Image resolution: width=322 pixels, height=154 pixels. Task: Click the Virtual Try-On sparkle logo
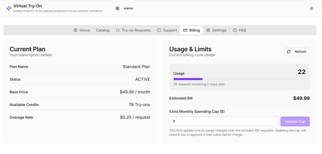[x=9, y=8]
